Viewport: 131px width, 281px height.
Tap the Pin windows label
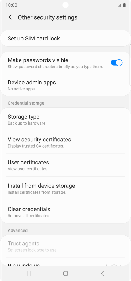[x=24, y=264]
